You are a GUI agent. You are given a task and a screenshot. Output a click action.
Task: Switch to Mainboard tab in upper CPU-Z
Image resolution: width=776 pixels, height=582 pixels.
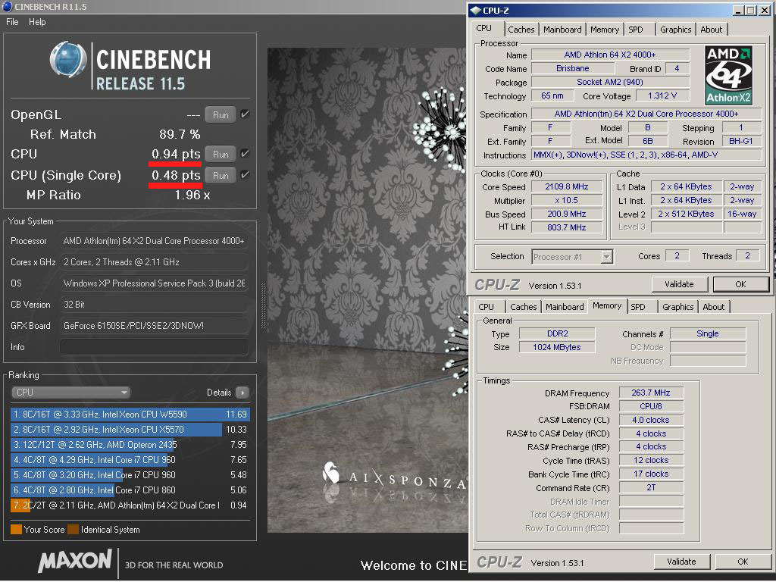(x=562, y=30)
